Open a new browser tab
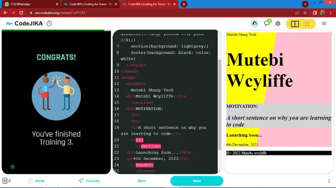Screen dimensions: 336x188 point(184,4)
